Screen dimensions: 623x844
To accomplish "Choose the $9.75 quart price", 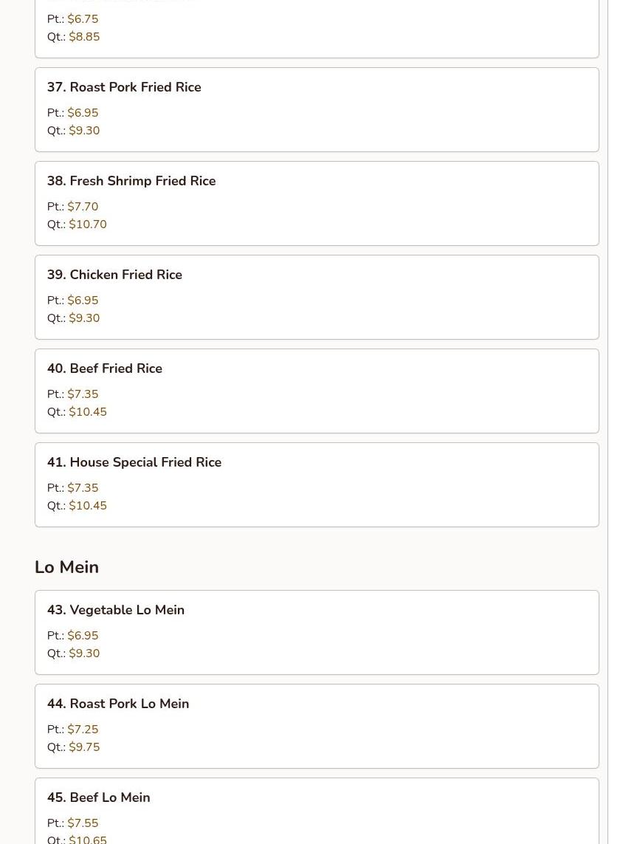I will (84, 747).
